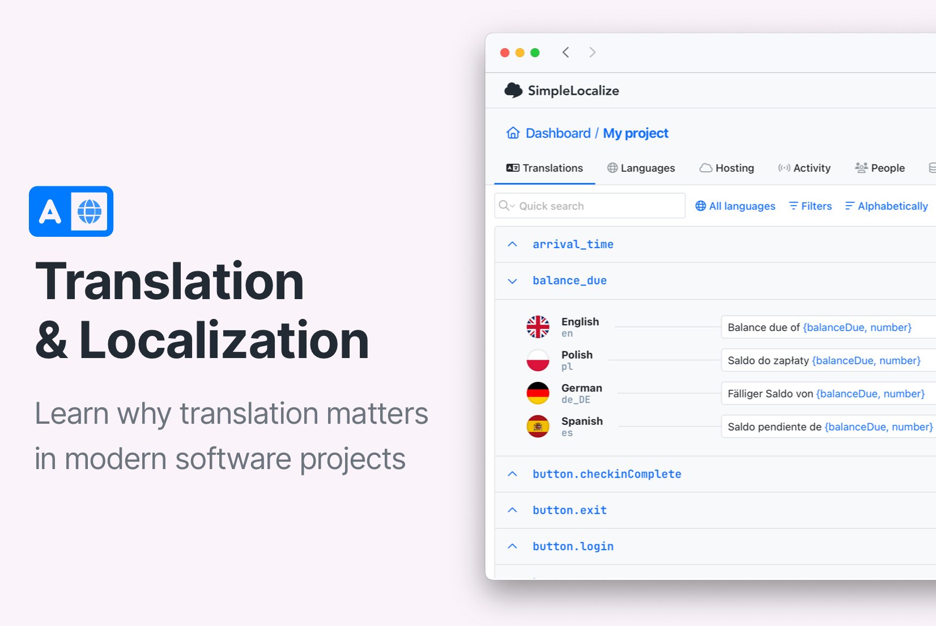
Task: Click the Spanish language label
Action: (582, 421)
